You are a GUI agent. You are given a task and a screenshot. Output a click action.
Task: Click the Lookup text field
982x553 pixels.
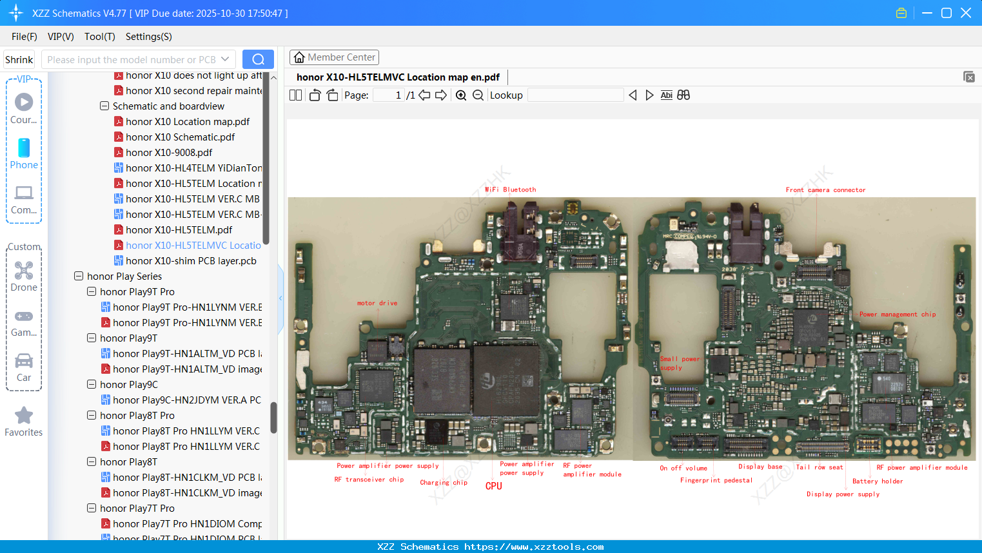575,95
